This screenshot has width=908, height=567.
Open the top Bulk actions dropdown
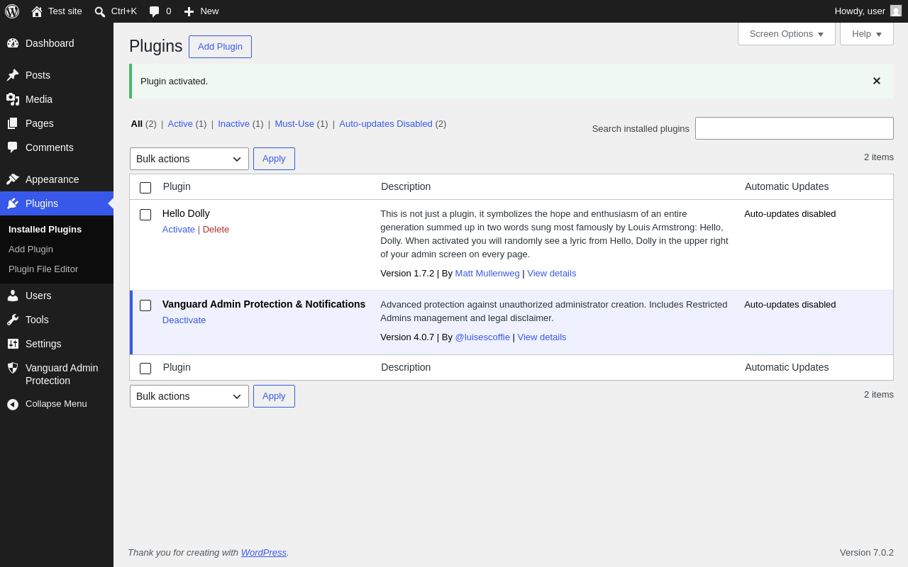click(x=189, y=159)
